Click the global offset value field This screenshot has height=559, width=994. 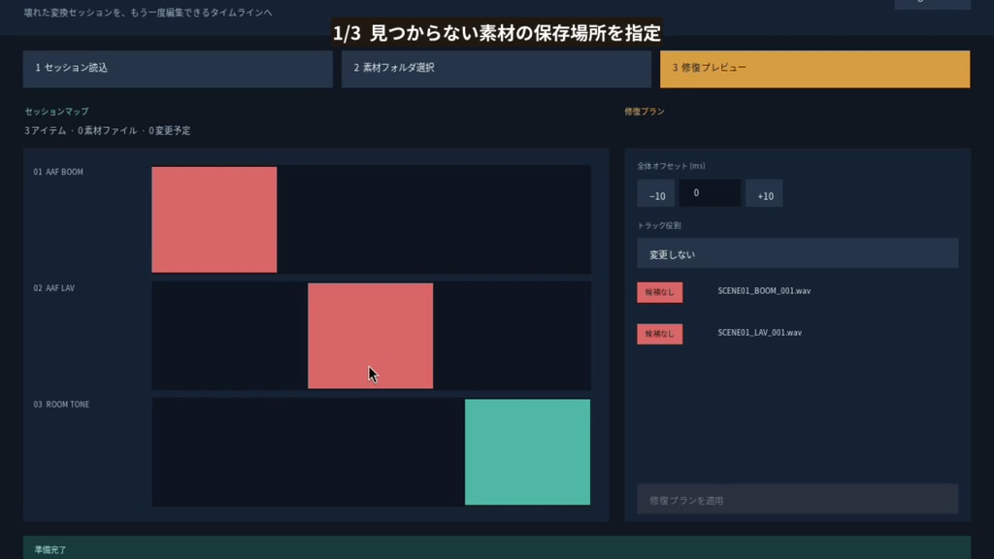click(x=710, y=193)
